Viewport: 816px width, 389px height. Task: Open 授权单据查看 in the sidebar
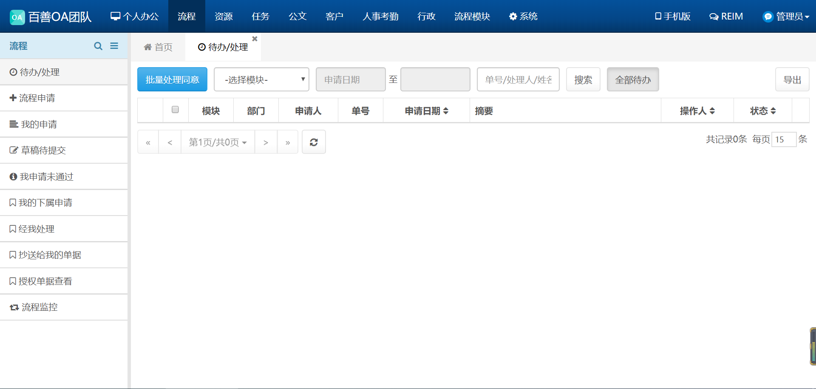pos(64,281)
